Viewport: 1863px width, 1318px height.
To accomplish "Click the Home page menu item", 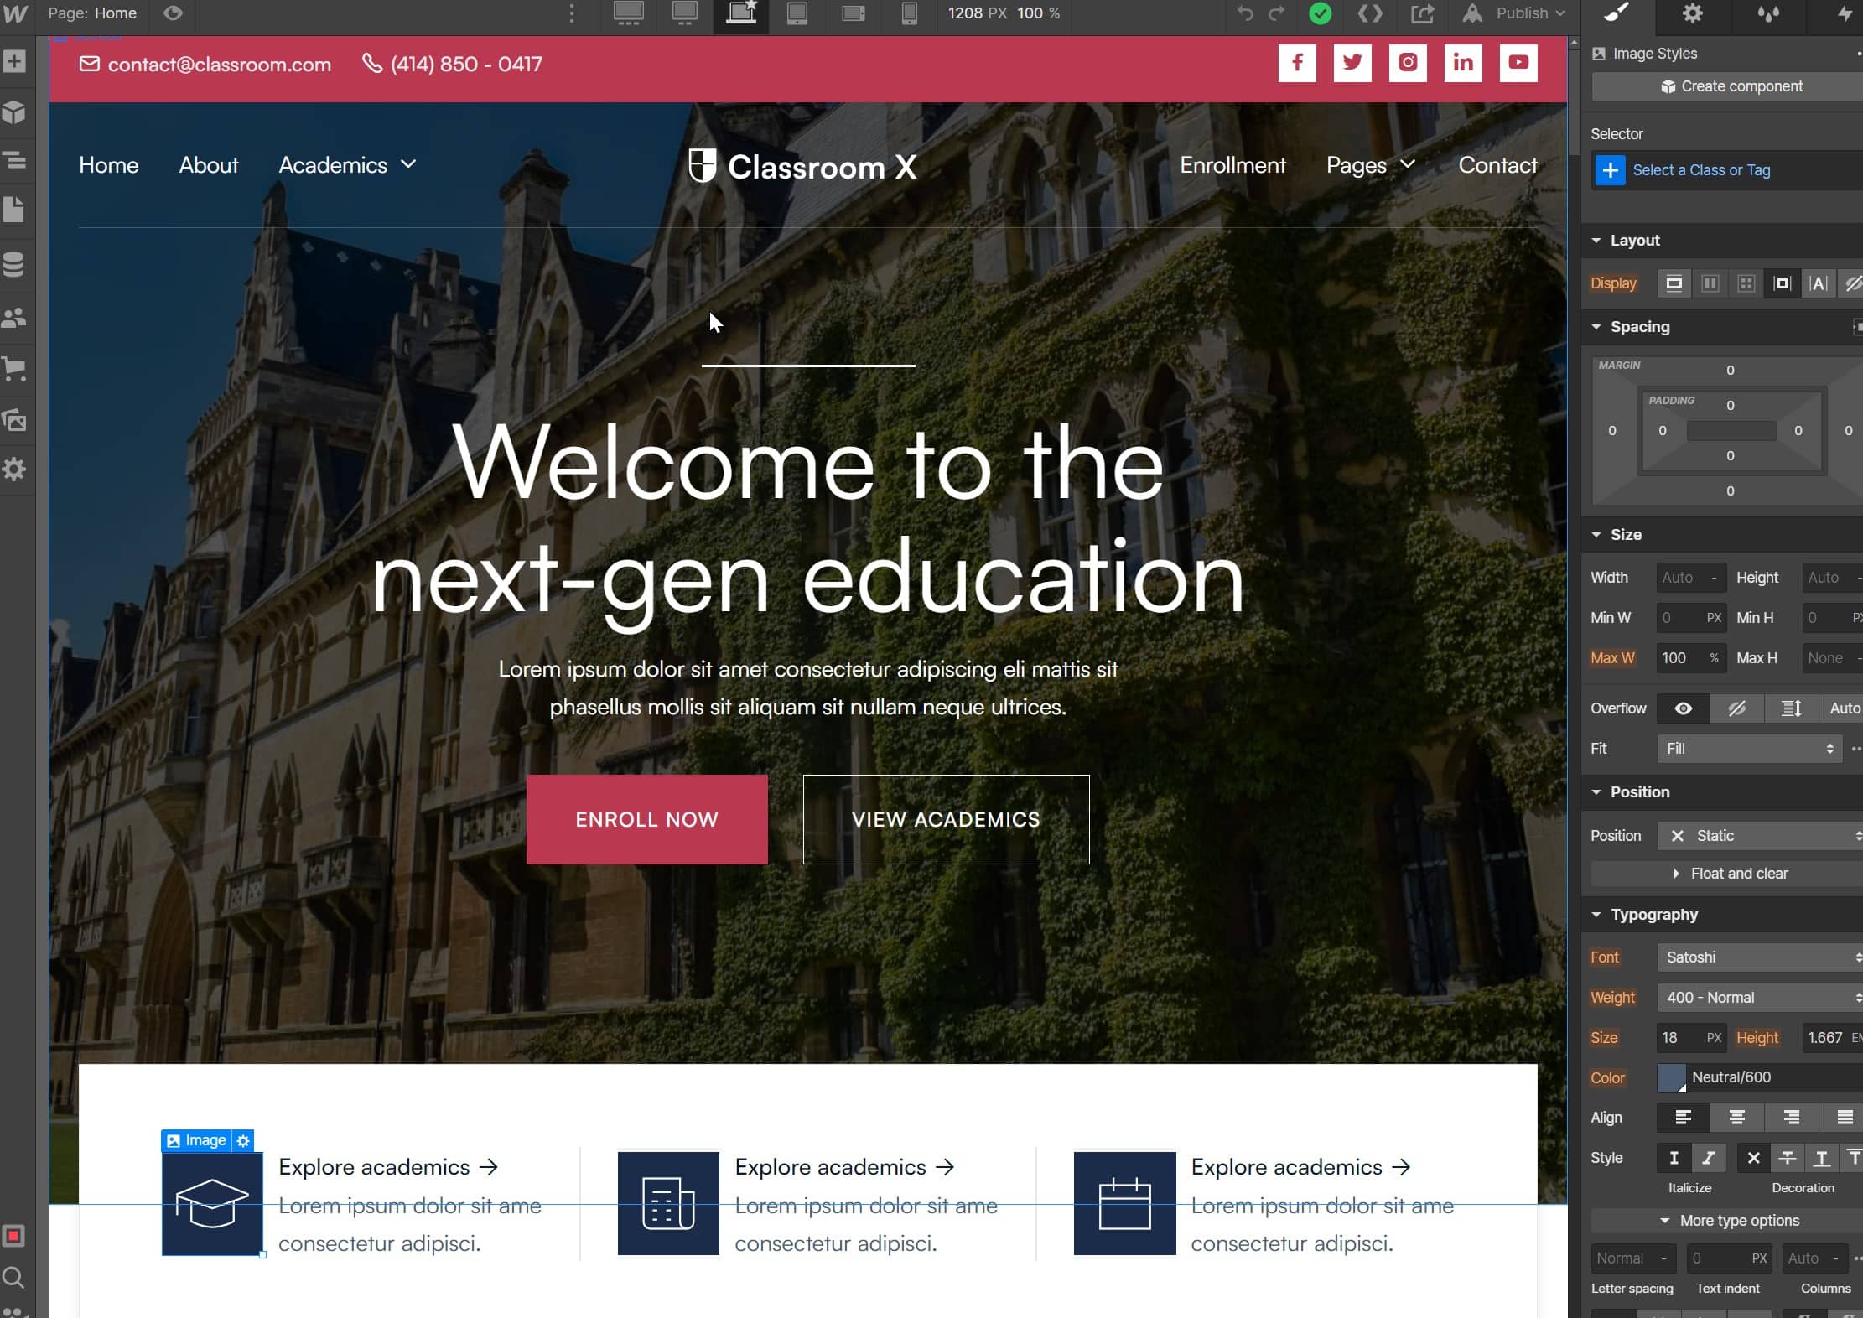I will tap(108, 165).
